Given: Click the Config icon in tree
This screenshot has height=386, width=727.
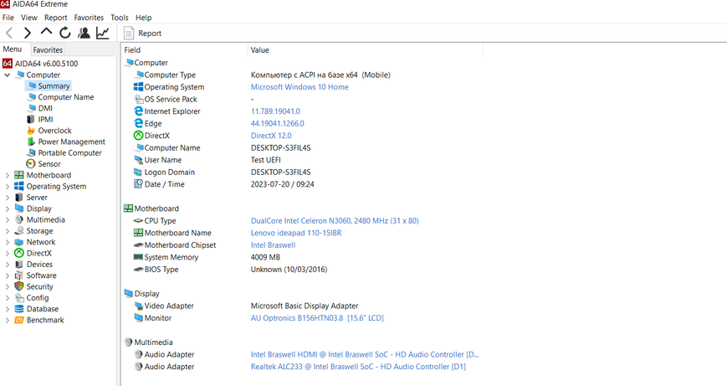Looking at the screenshot, I should pyautogui.click(x=19, y=297).
